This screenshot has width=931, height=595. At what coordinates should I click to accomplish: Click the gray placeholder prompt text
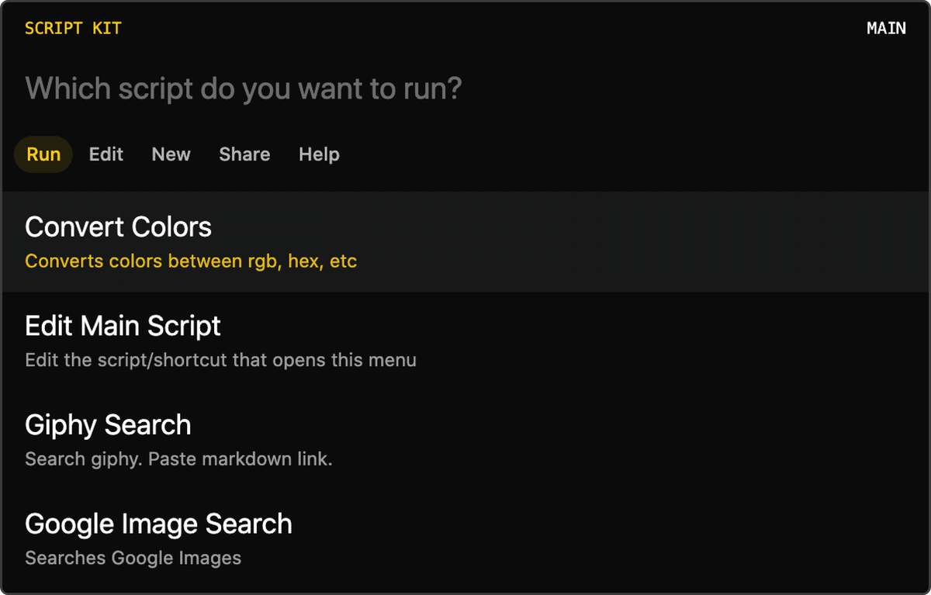click(244, 89)
